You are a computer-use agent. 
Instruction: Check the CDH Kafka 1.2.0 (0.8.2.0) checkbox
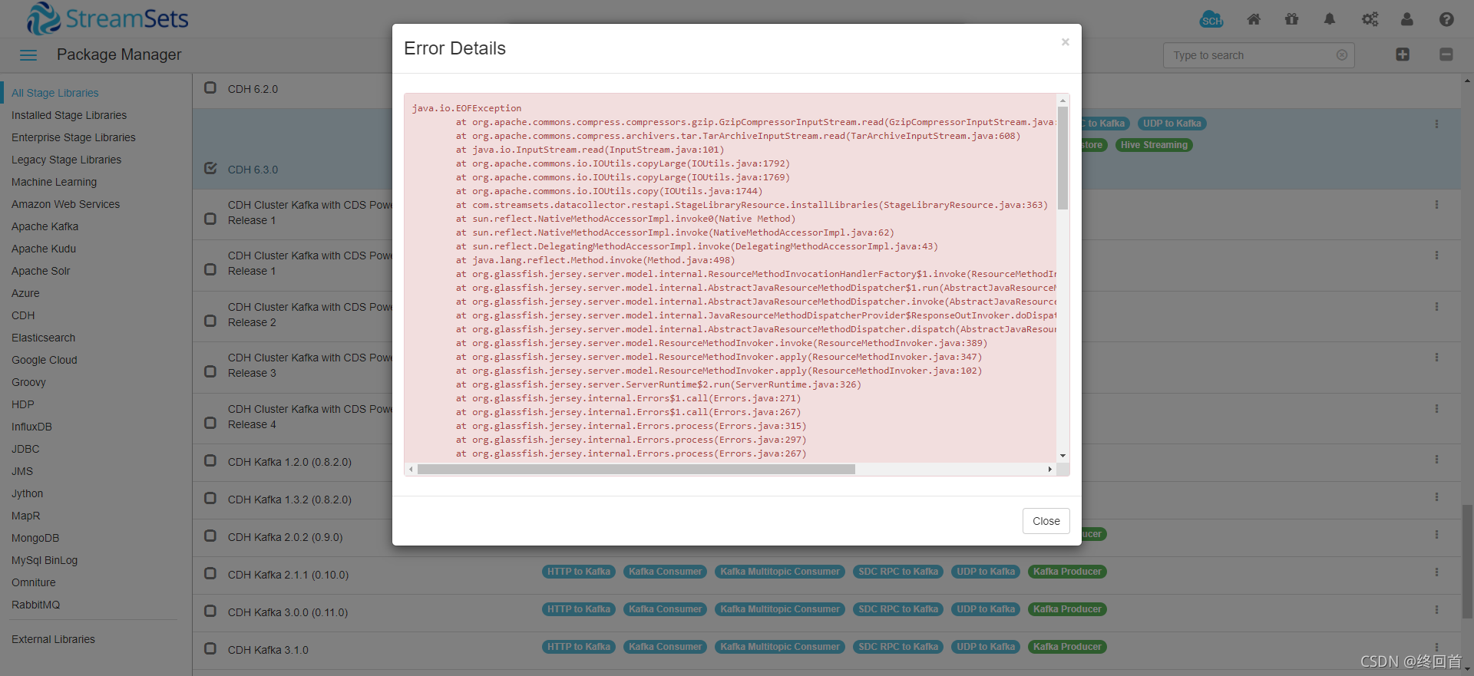(210, 460)
